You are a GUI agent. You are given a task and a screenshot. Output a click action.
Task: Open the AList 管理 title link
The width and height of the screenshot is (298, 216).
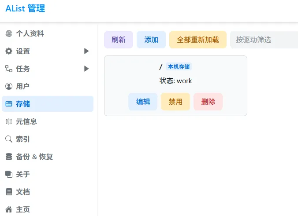pyautogui.click(x=25, y=8)
